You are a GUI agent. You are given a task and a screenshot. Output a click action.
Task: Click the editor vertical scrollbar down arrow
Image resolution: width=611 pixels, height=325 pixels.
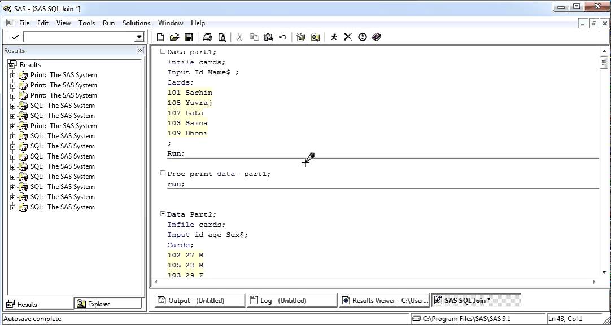click(604, 273)
